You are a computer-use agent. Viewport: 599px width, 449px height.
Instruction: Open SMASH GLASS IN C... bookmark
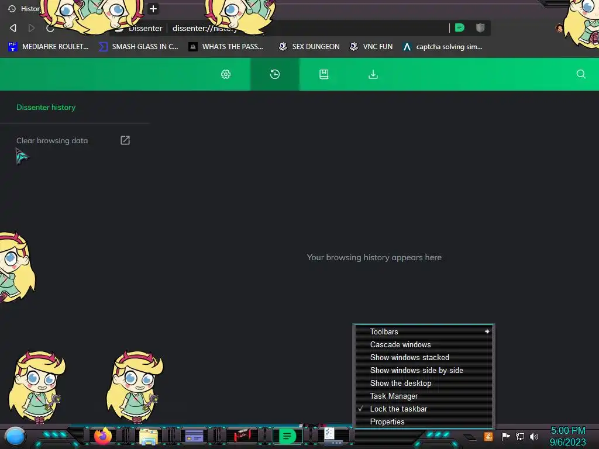tap(139, 47)
